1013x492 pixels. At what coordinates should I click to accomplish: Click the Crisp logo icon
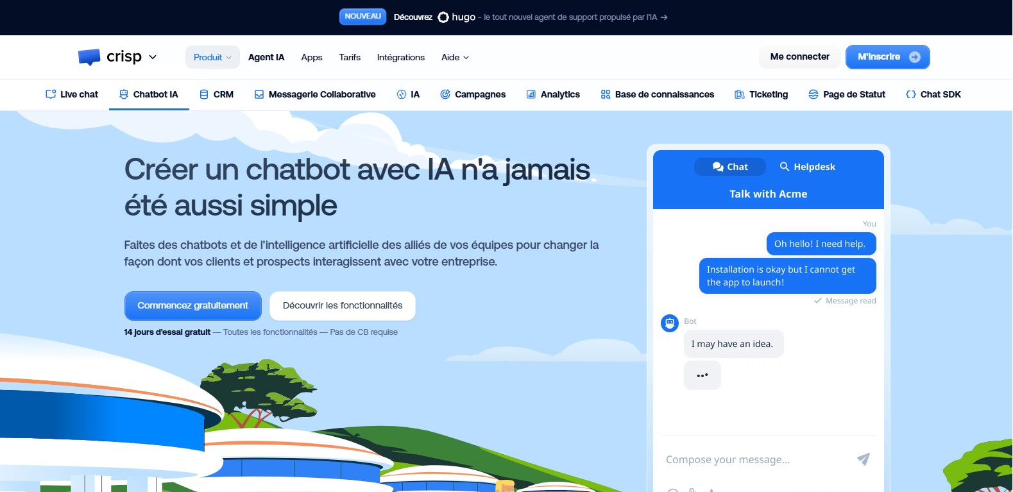coord(89,57)
